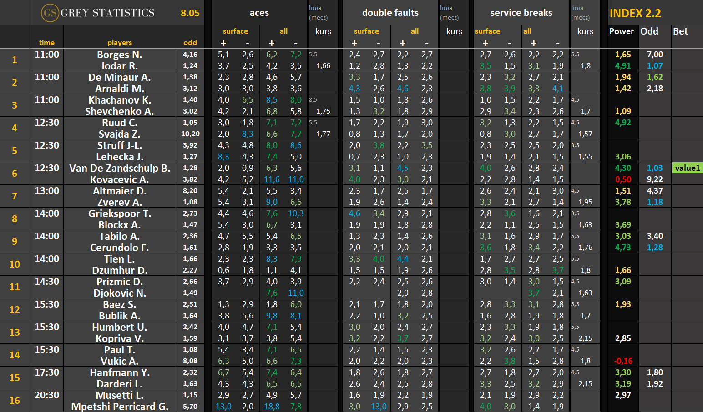This screenshot has width=703, height=412.
Task: Click kurs header in service breaks section
Action: [585, 31]
